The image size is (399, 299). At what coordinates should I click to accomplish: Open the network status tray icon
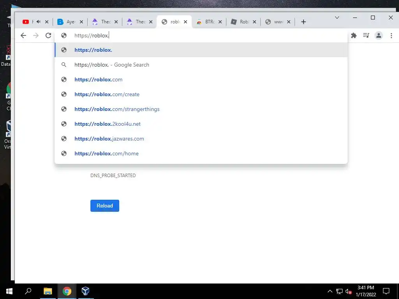click(339, 291)
